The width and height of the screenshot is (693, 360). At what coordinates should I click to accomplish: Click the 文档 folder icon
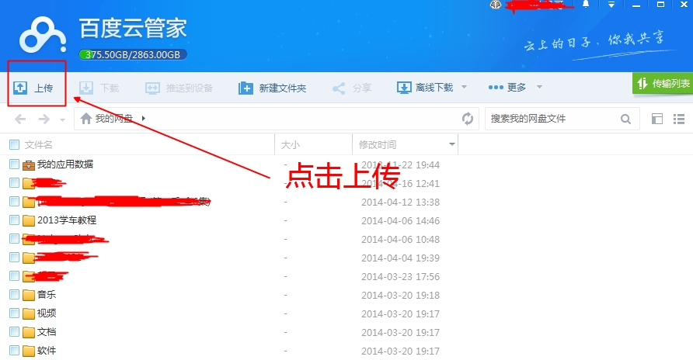(x=29, y=332)
